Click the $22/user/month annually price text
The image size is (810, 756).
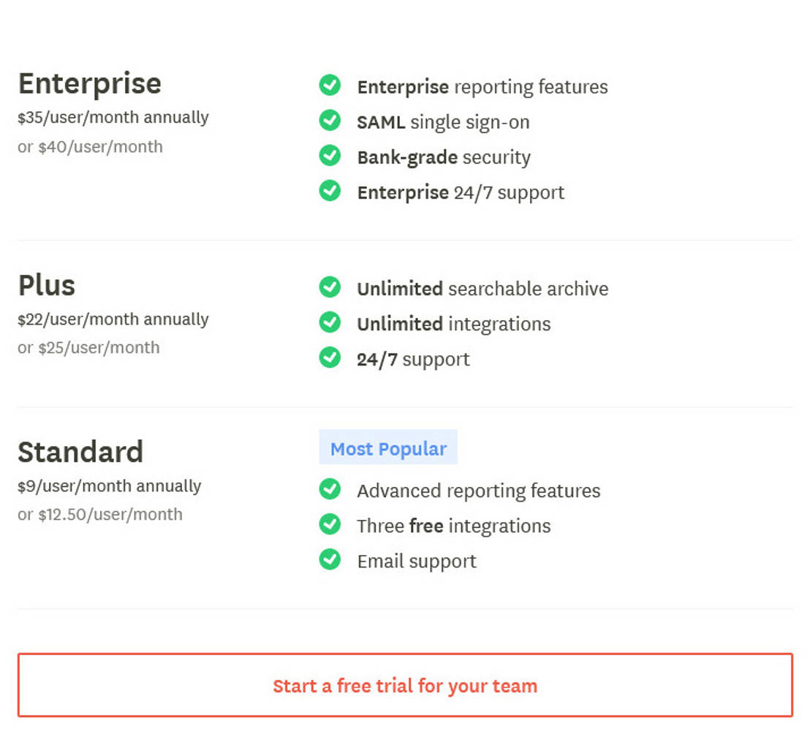click(113, 320)
